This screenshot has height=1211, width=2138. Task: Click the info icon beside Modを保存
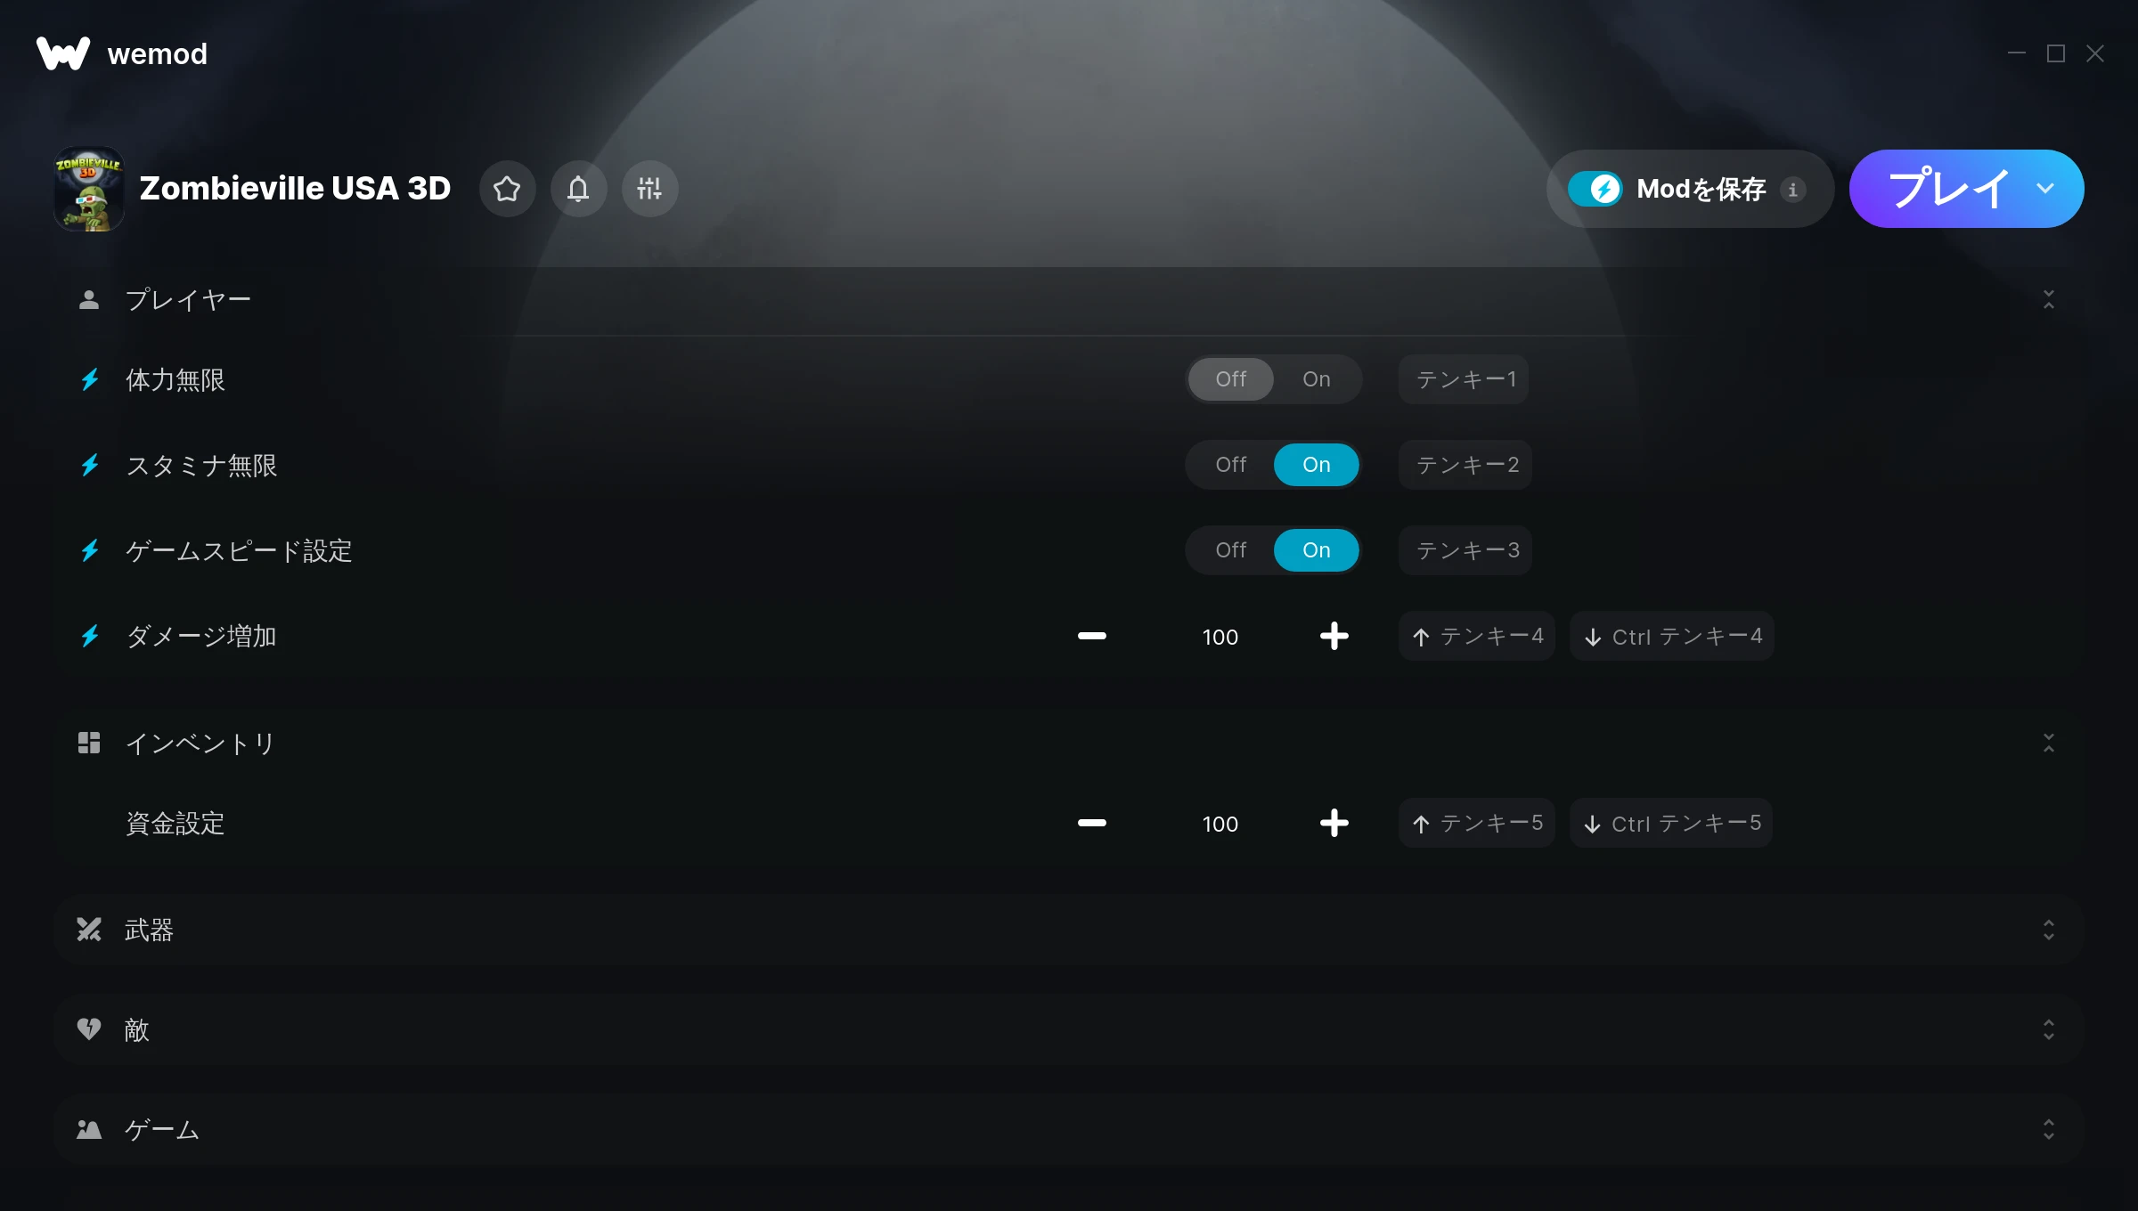pyautogui.click(x=1792, y=190)
